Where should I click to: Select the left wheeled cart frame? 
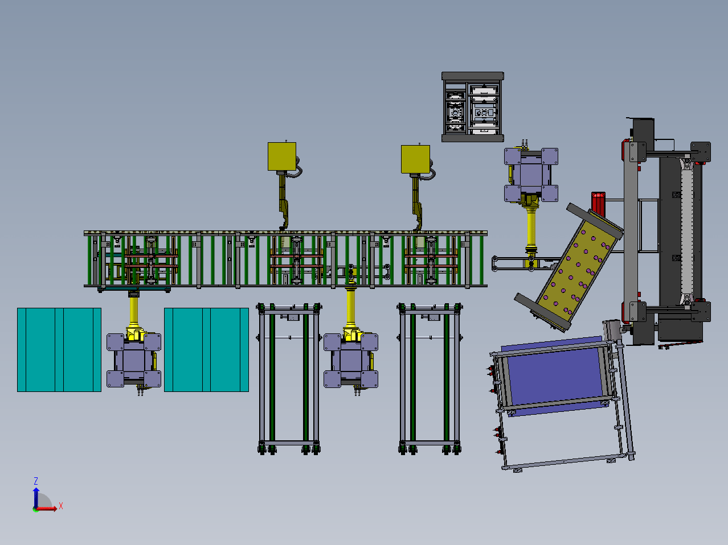289,378
